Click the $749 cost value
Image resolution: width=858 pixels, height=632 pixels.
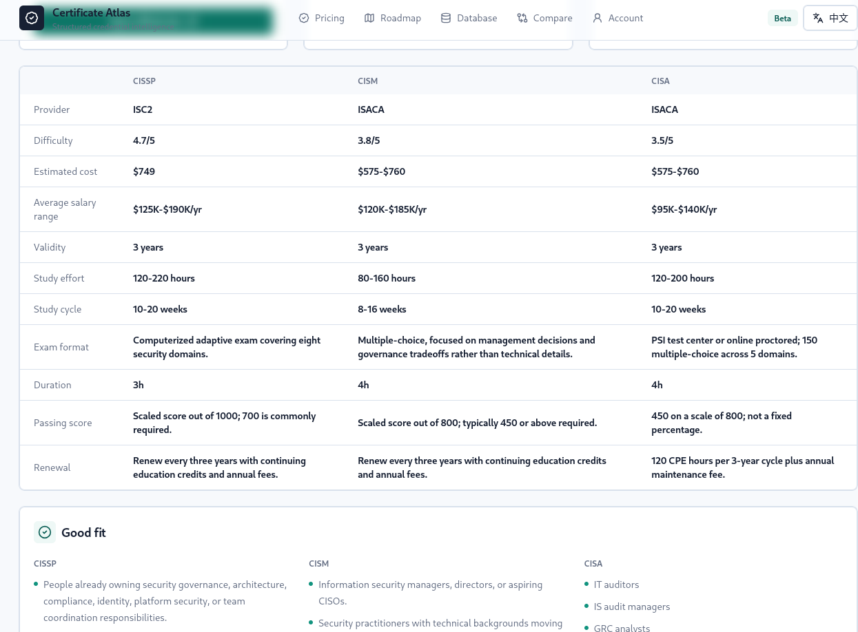click(144, 171)
